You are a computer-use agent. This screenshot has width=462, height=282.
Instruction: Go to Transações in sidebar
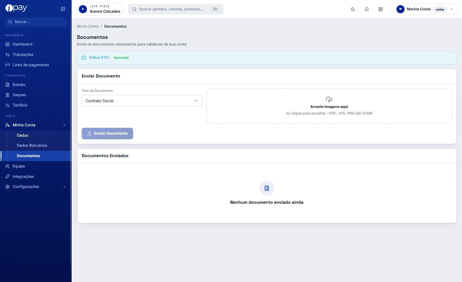[x=36, y=55]
